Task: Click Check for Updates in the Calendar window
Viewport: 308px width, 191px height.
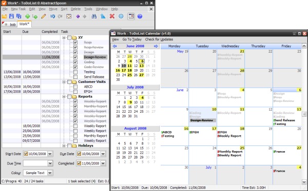Action: click(159, 39)
